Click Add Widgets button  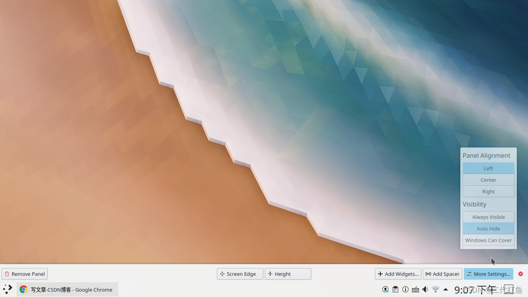[398, 274]
